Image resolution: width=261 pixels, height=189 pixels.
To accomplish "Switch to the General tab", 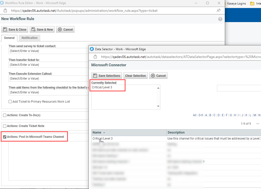I will pyautogui.click(x=9, y=38).
